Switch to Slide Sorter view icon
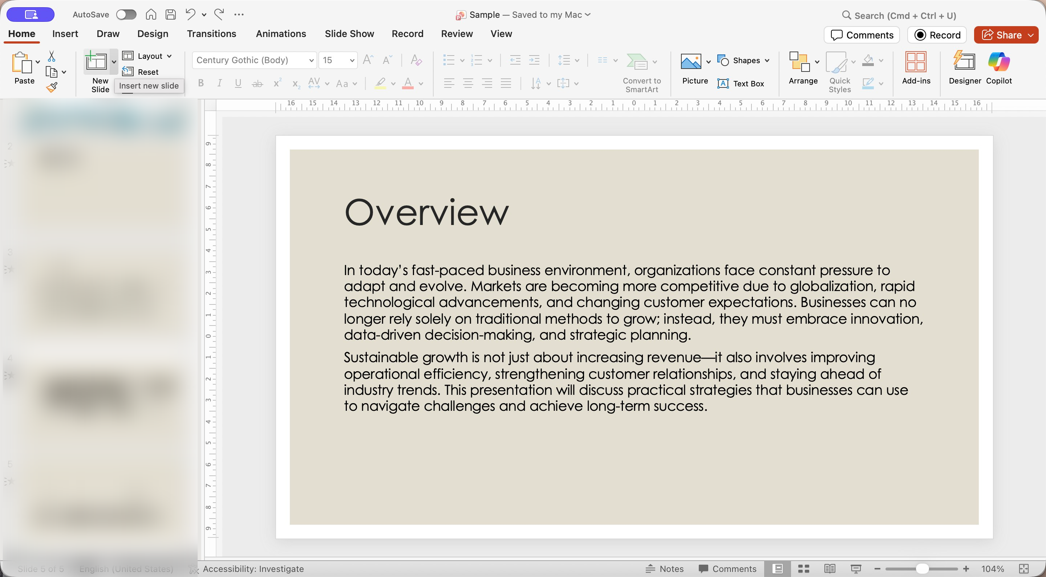 tap(804, 569)
